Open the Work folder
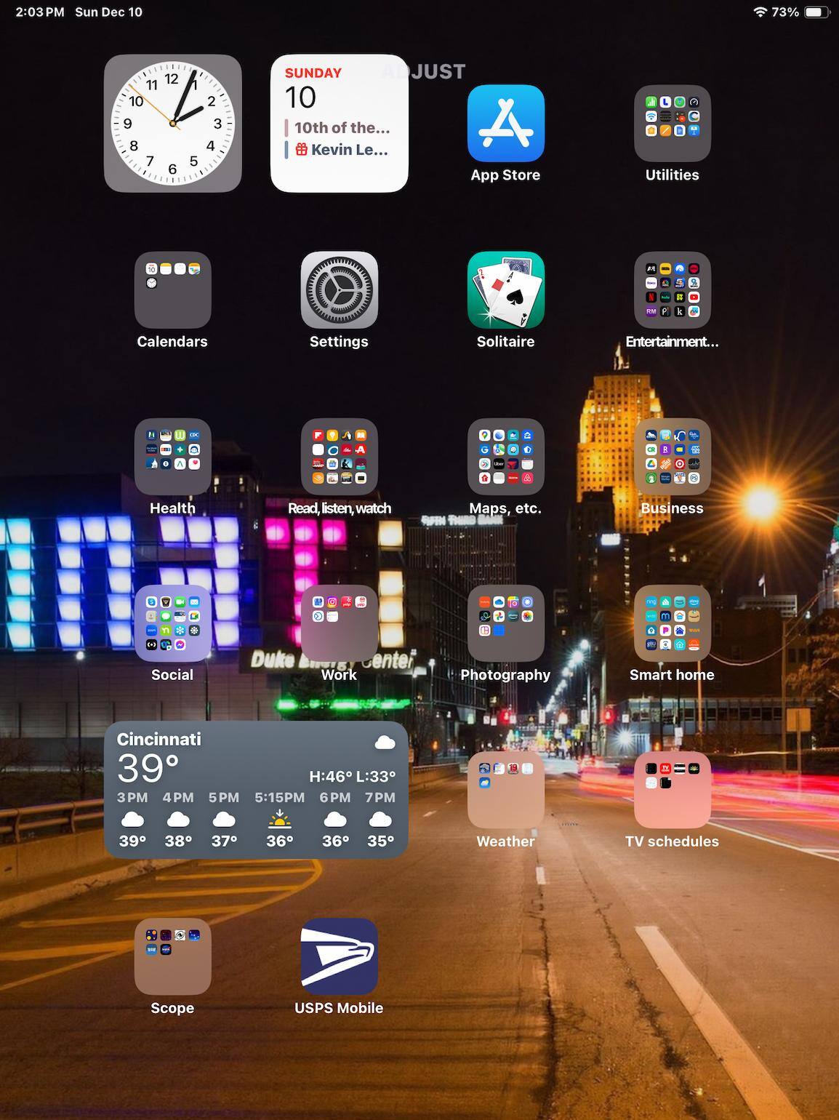Screen dimensions: 839x1120 (339, 623)
